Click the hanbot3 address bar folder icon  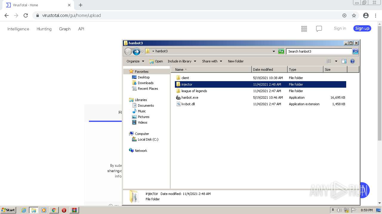click(148, 51)
